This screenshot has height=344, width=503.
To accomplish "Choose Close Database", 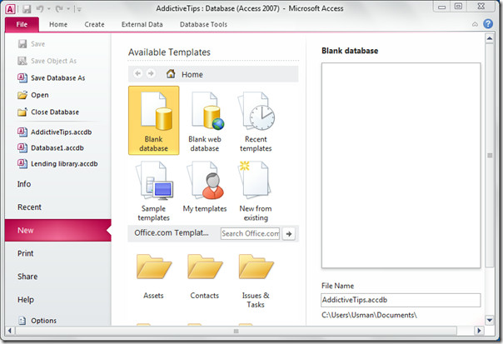I will [48, 112].
